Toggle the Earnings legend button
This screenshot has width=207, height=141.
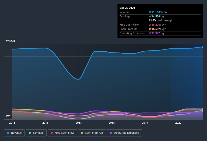36,133
